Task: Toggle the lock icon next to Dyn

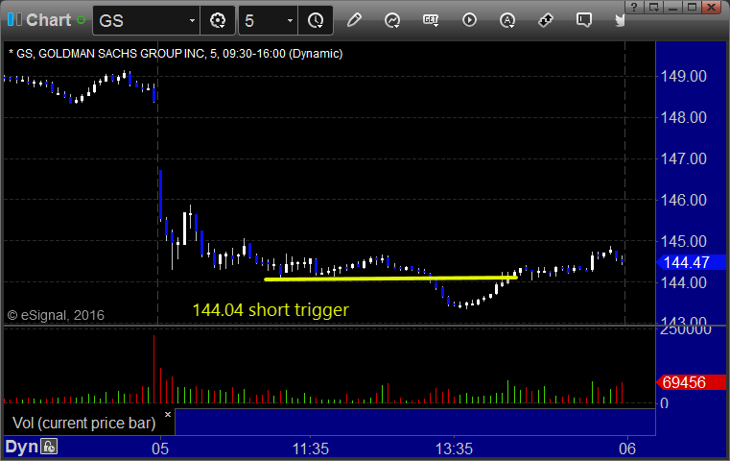Action: 49,447
